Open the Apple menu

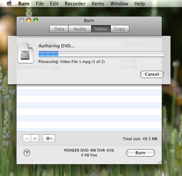[9, 3]
